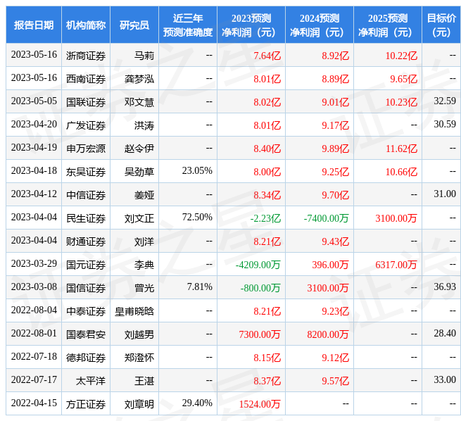Click researcher name 邓文慧
The width and height of the screenshot is (461, 421).
tap(139, 102)
